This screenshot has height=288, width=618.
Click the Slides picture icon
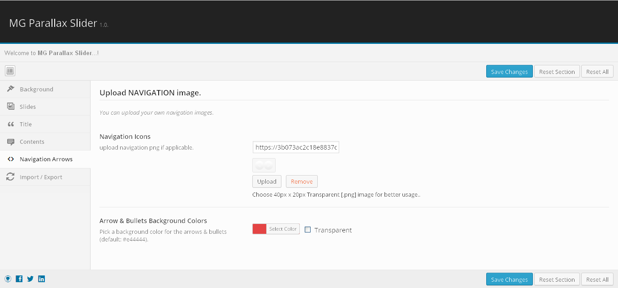pyautogui.click(x=11, y=106)
